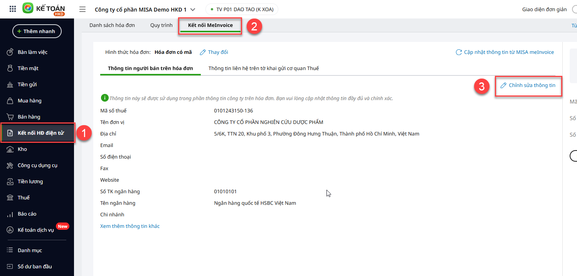Open Bàn làm việc in sidebar
Viewport: 577px width, 276px height.
[x=32, y=52]
